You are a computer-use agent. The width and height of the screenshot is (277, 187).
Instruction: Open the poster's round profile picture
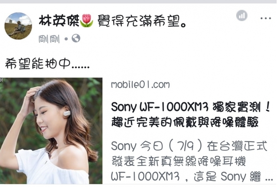(x=18, y=26)
